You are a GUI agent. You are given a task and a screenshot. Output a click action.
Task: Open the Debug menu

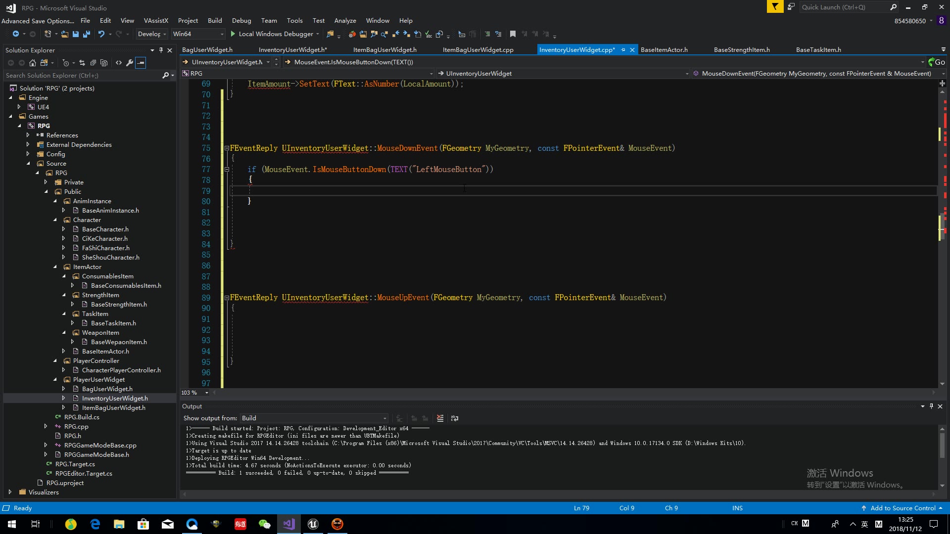pyautogui.click(x=241, y=20)
